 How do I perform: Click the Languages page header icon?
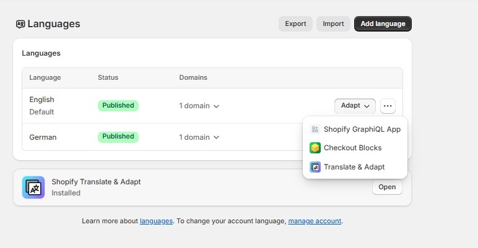(x=20, y=24)
